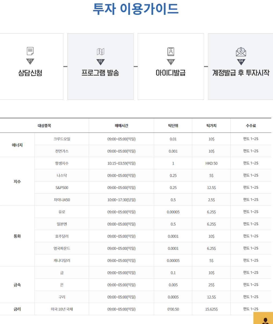This screenshot has height=324, width=273.
Task: Select the 천연가스 row name
Action: 62,151
